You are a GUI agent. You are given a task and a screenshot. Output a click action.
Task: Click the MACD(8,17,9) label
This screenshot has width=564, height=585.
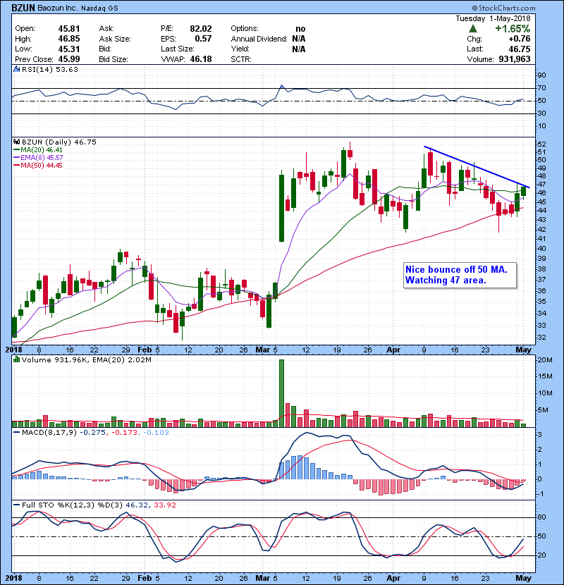click(49, 433)
